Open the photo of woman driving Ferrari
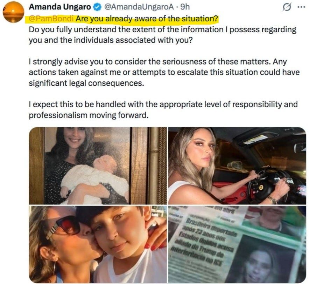The width and height of the screenshot is (309, 284). (x=237, y=166)
